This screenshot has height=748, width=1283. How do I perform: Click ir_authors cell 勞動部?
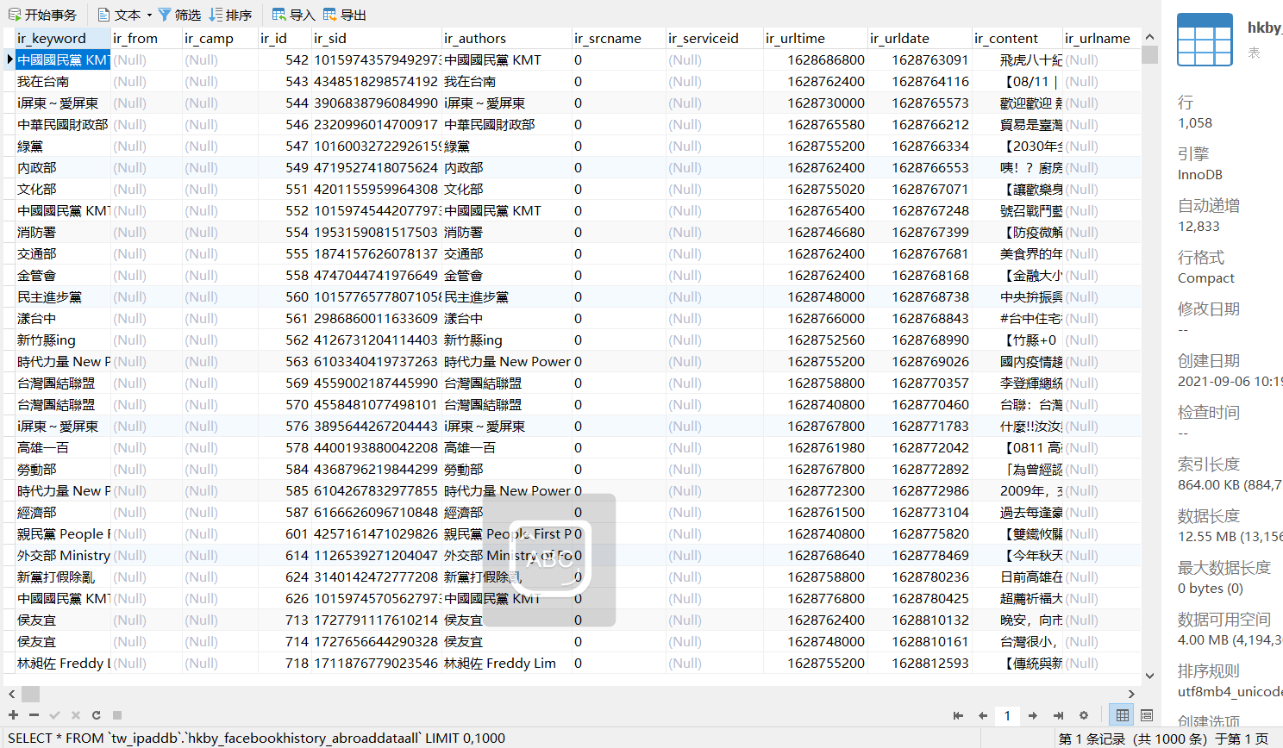(506, 469)
